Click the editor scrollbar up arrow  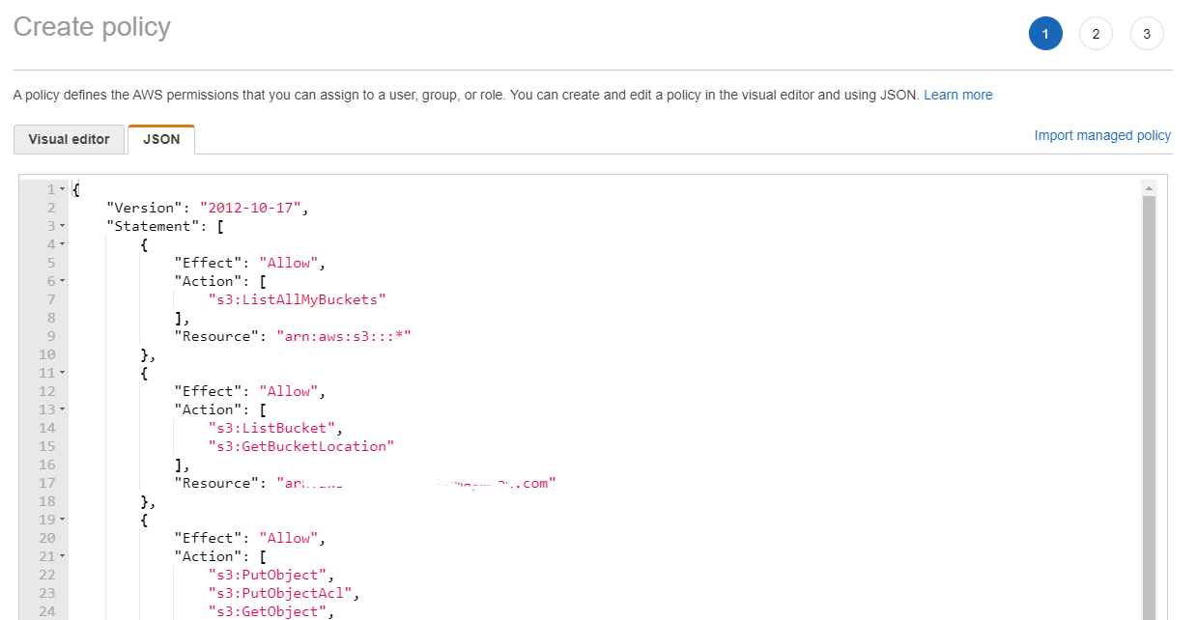(x=1149, y=187)
